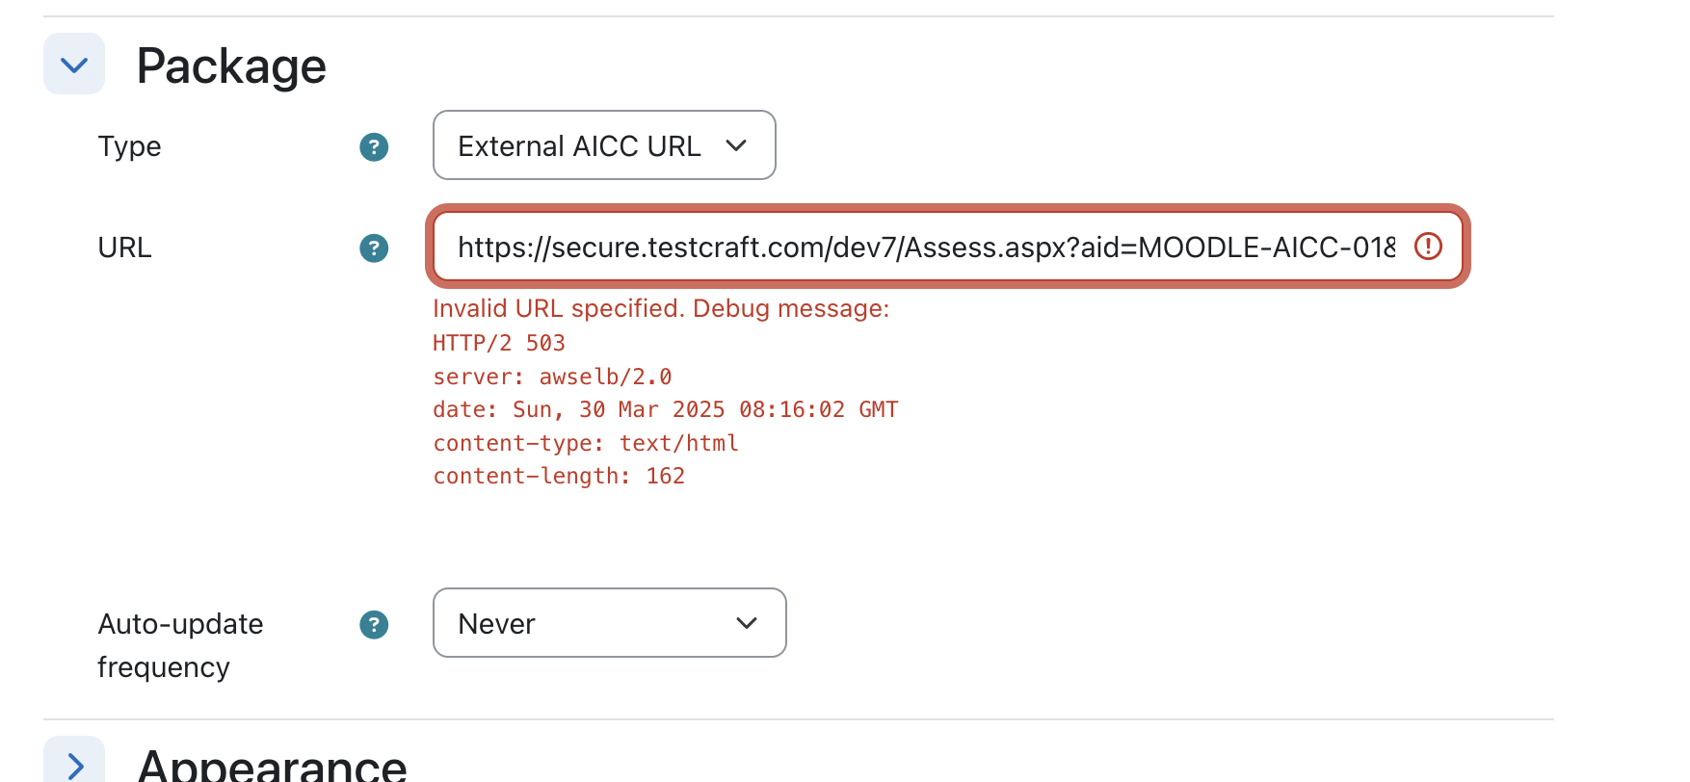Click the HTTP/2 503 debug line
Screen dimensions: 1690x782
coord(499,343)
